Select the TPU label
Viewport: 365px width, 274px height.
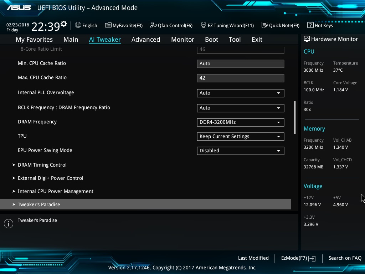tap(22, 136)
